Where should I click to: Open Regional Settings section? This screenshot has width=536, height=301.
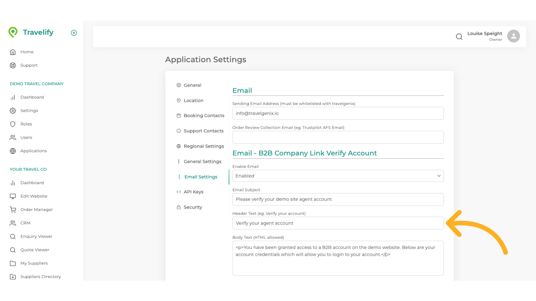[204, 146]
